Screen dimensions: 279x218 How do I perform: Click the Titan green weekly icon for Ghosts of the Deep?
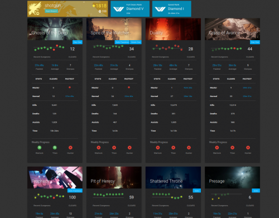pyautogui.click(x=55, y=148)
